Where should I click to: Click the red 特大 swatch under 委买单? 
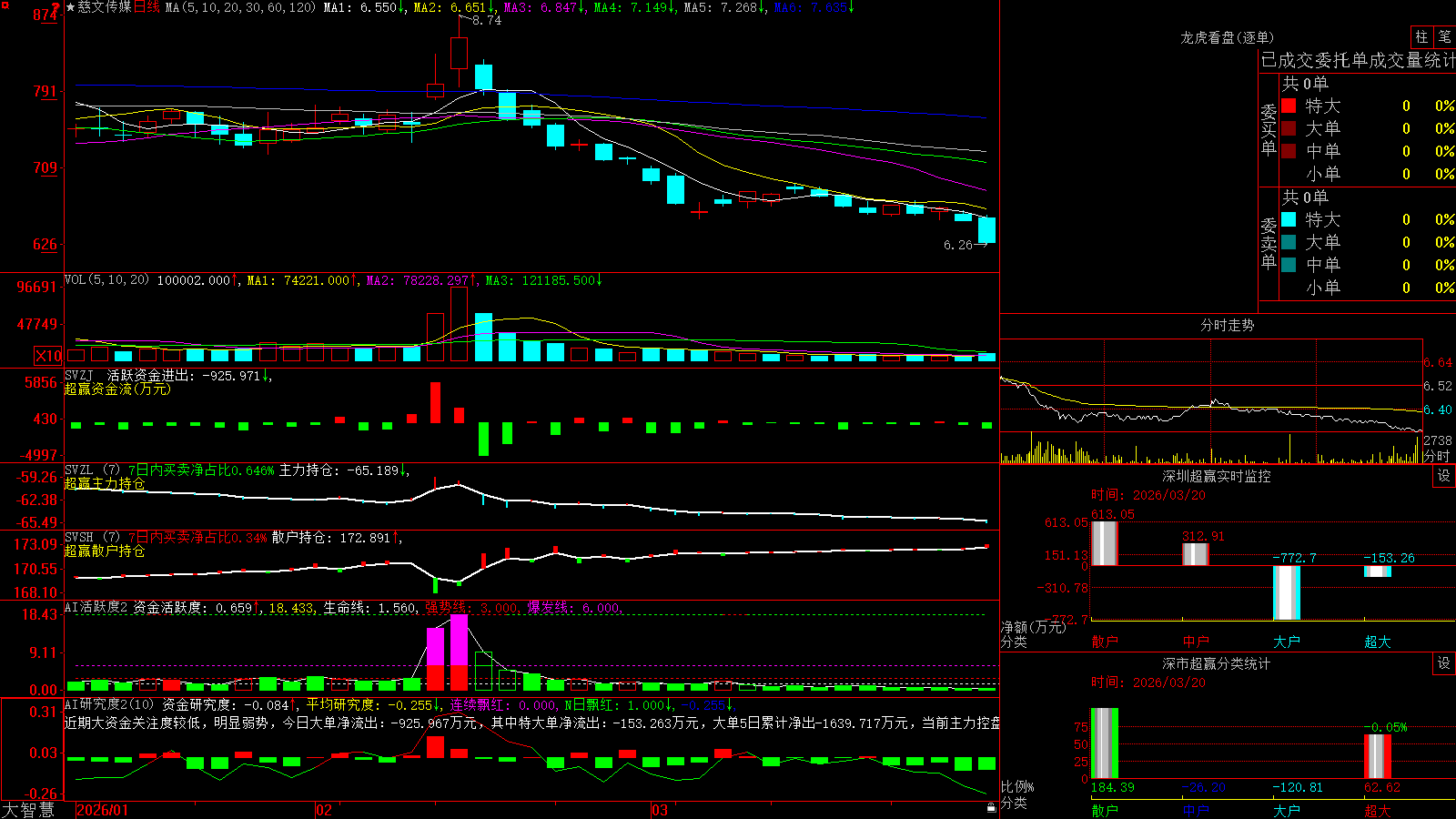1289,106
